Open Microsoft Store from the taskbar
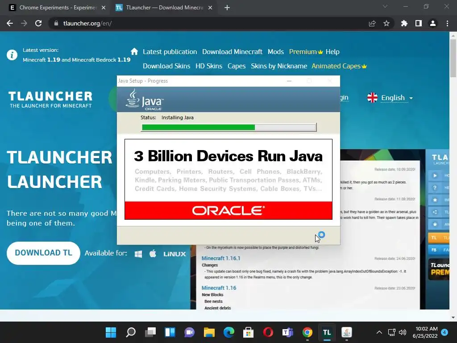Screen dimensions: 457x343 coord(248,332)
